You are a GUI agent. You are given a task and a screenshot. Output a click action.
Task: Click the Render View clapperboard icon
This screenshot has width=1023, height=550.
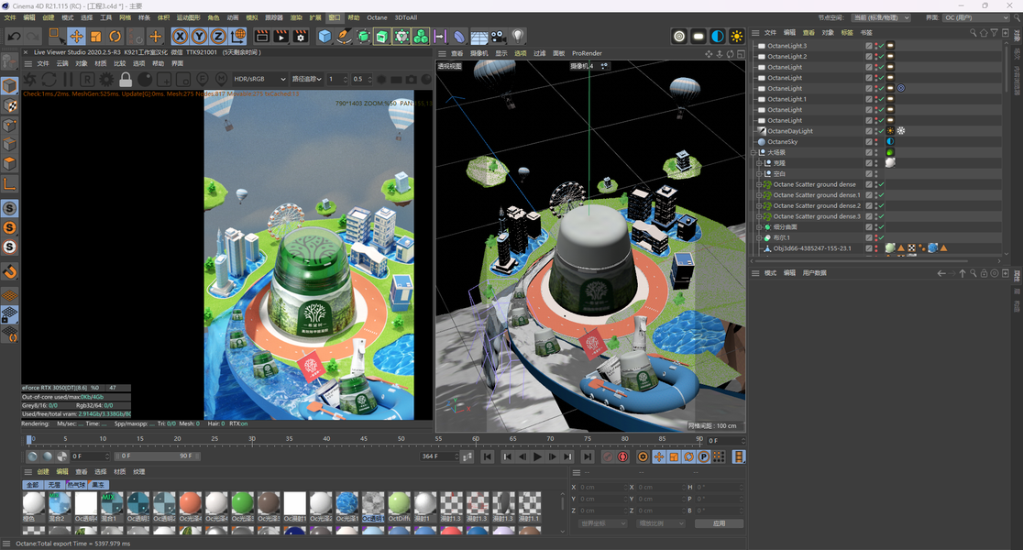pyautogui.click(x=261, y=37)
